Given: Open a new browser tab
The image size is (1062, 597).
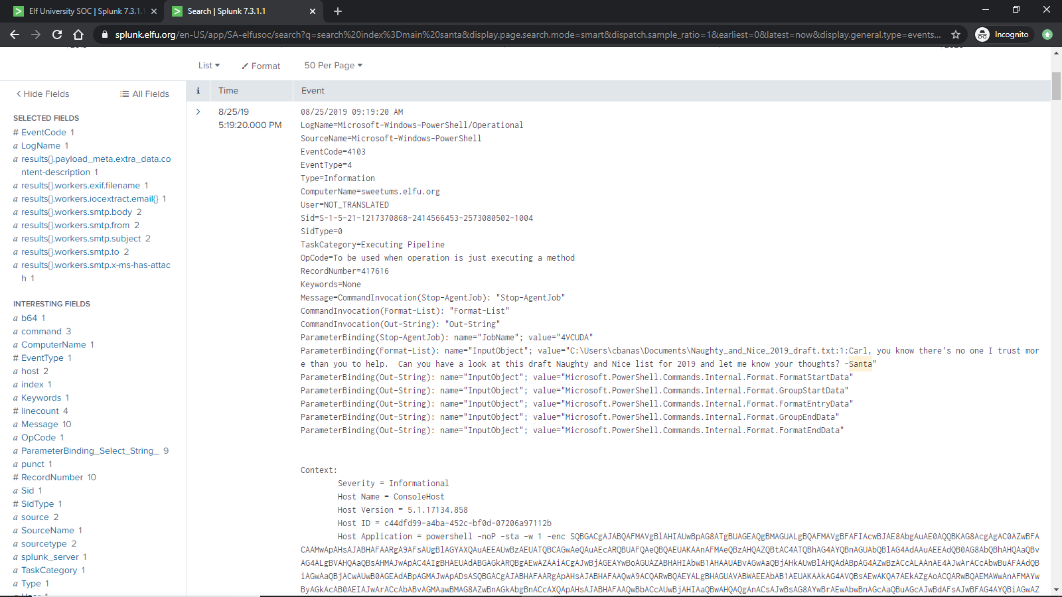Looking at the screenshot, I should (337, 11).
